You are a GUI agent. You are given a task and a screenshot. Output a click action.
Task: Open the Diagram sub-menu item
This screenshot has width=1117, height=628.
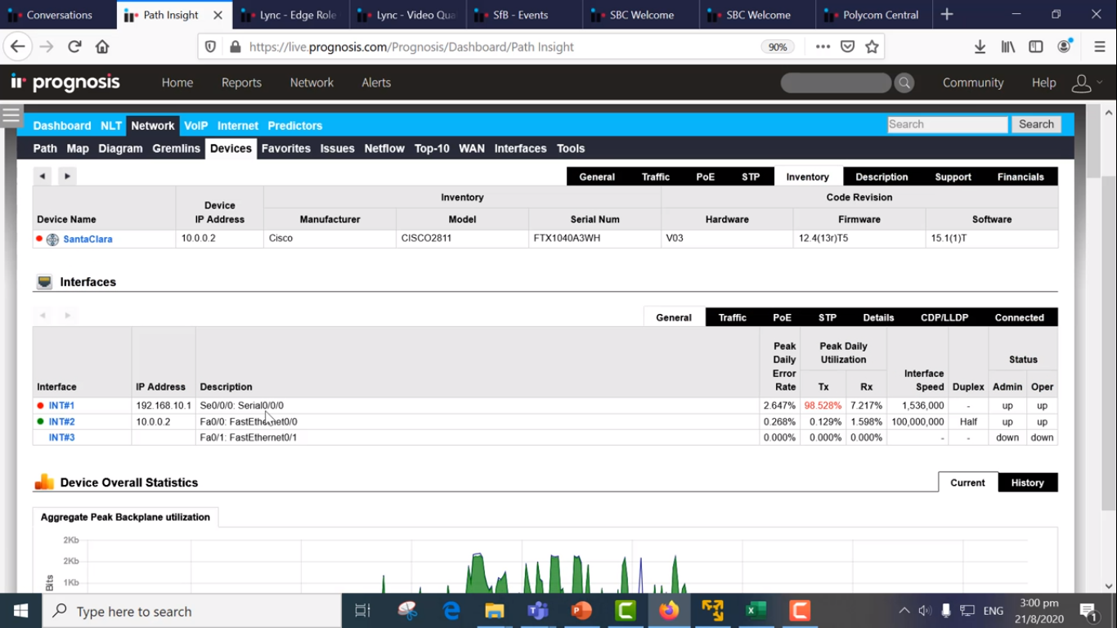120,149
